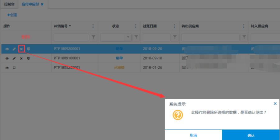Open the 状态 filter dropdown
280x140 pixels.
[x=128, y=38]
